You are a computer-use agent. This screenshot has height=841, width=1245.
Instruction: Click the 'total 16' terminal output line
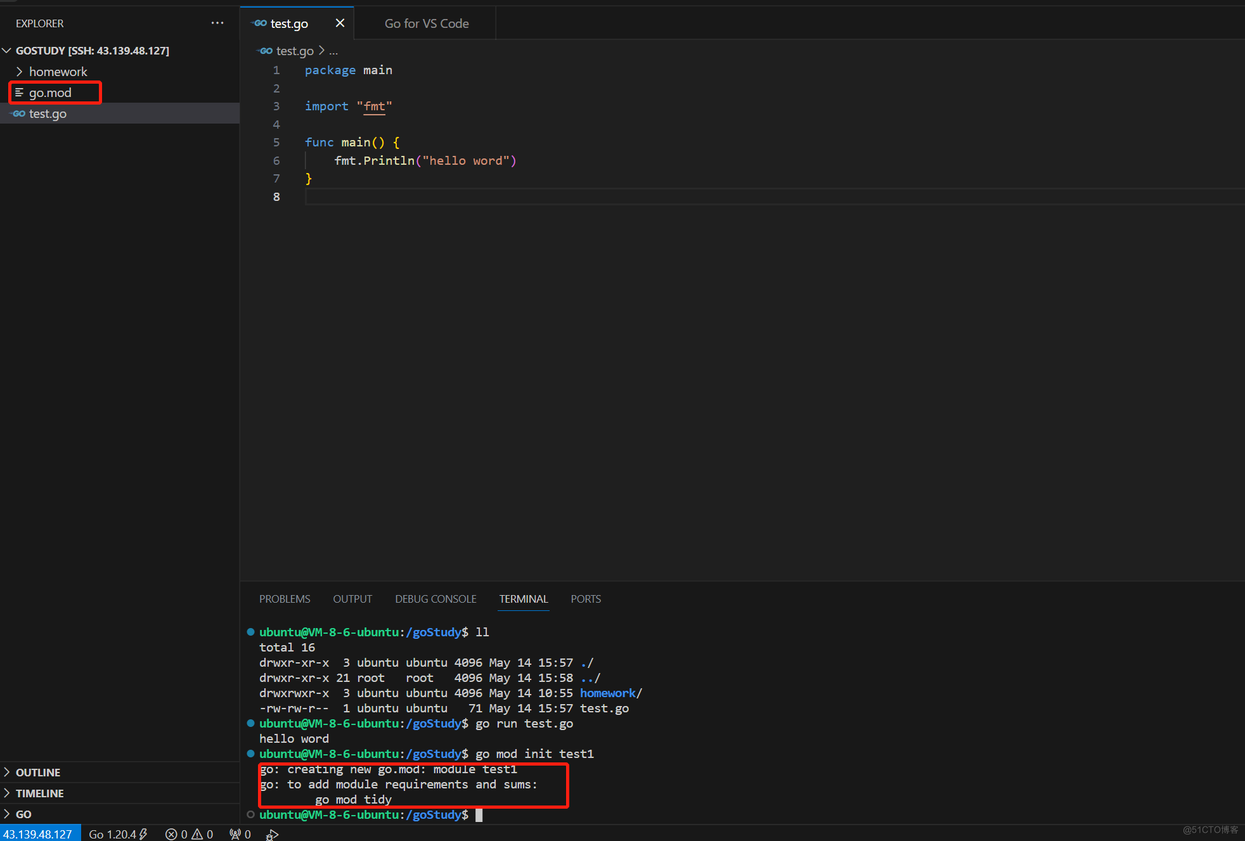tap(287, 648)
